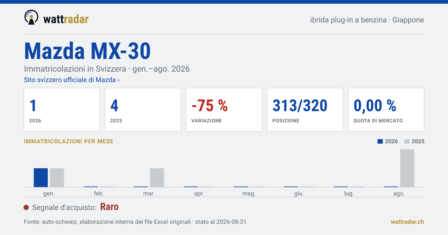Image resolution: width=448 pixels, height=235 pixels.
Task: Click the 'Fonte: auto-schweiz' source note
Action: tap(135, 222)
